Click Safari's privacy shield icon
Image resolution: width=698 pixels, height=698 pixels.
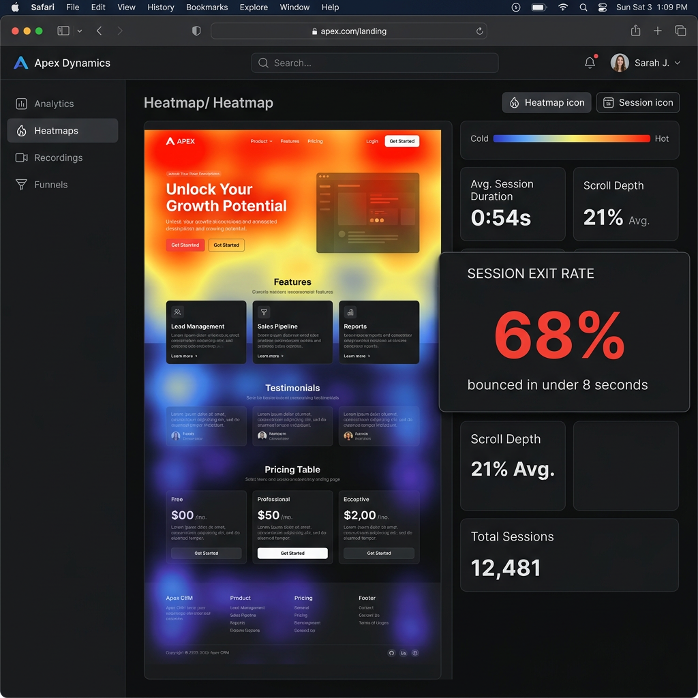tap(196, 31)
